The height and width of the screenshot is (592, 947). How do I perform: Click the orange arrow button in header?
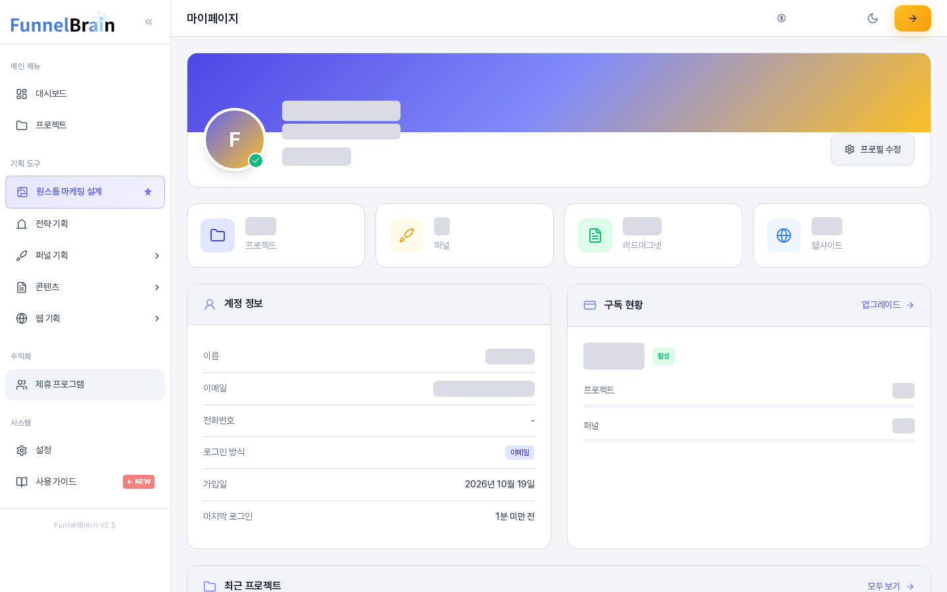pos(913,18)
